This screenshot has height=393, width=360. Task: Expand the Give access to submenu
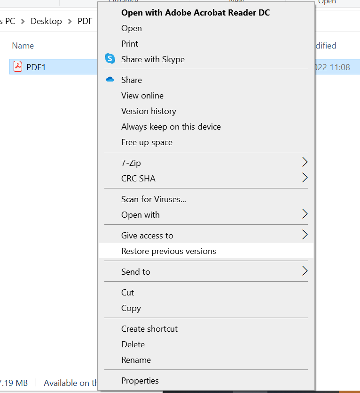point(305,235)
